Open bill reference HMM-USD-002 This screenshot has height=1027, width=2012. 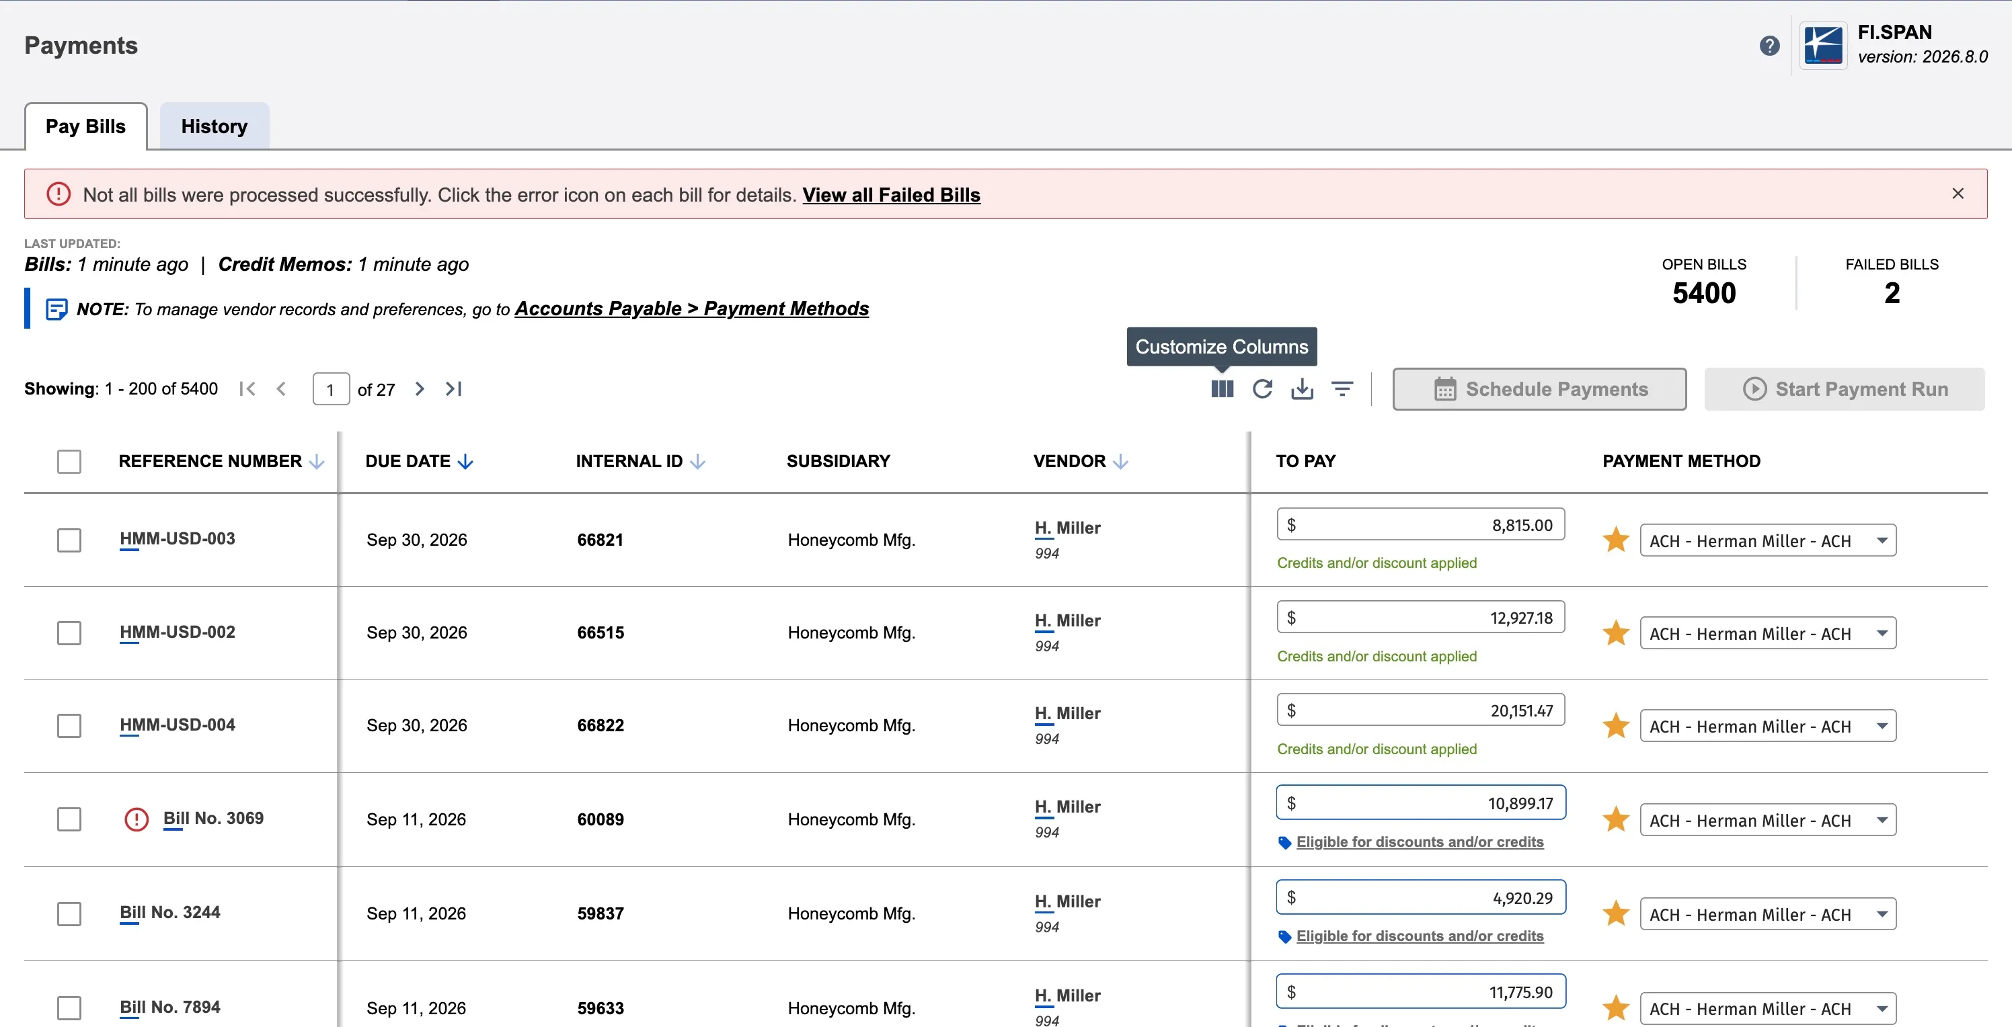coord(178,632)
